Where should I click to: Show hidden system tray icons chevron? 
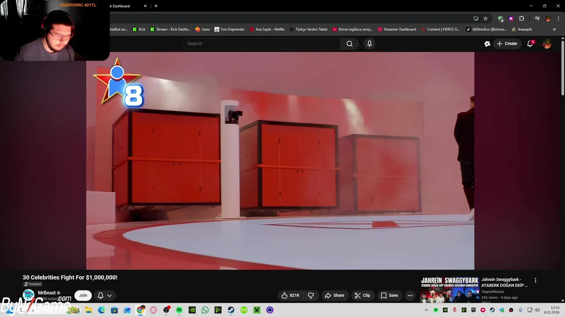pyautogui.click(x=427, y=310)
